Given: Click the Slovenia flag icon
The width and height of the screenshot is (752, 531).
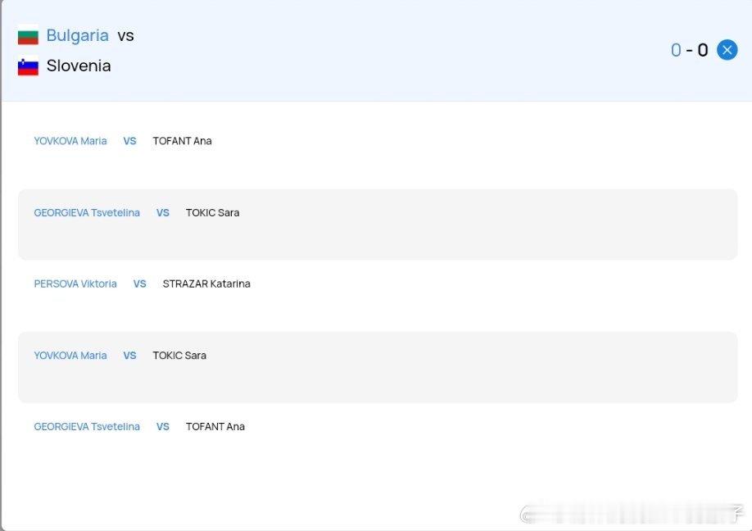Looking at the screenshot, I should 28,66.
